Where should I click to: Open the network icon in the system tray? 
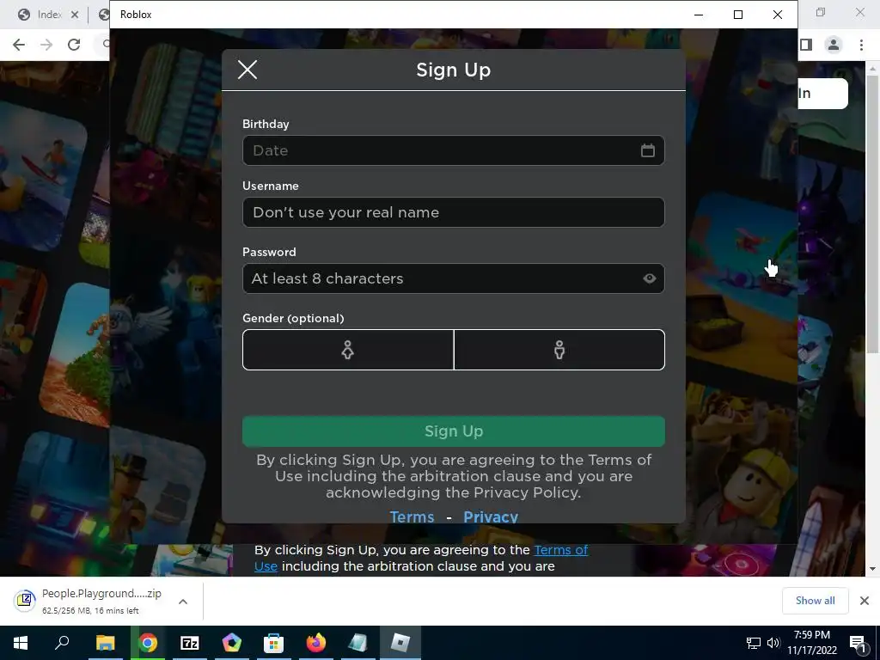coord(753,643)
